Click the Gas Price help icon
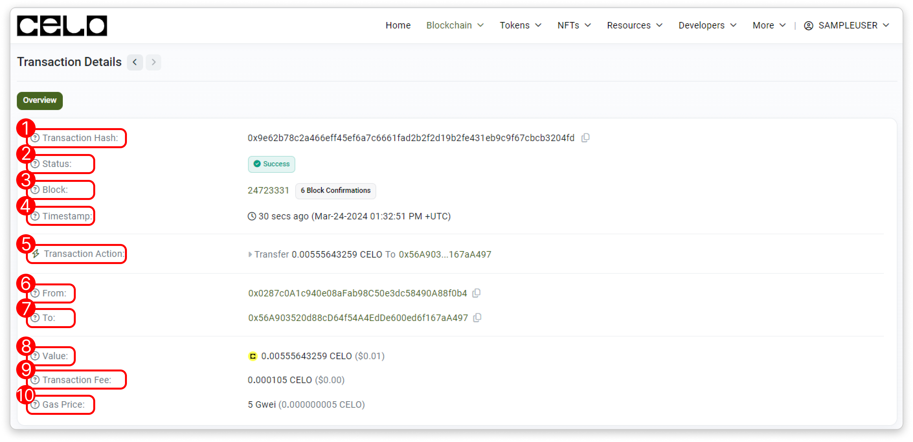 click(35, 404)
